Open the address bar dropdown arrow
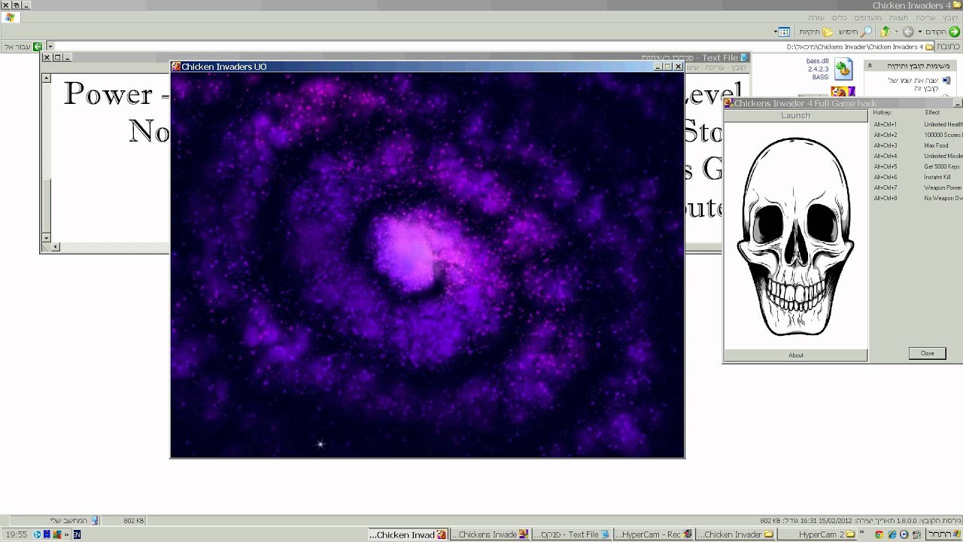 tap(50, 47)
